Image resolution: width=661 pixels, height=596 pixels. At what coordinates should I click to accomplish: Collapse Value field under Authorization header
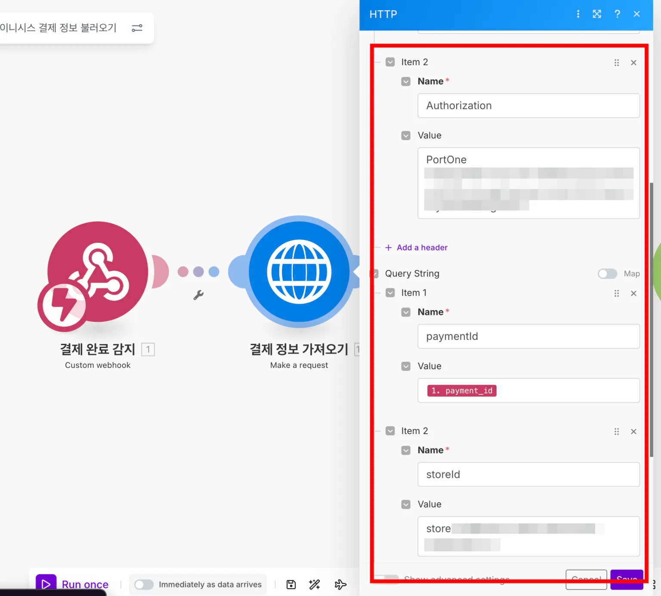(406, 136)
